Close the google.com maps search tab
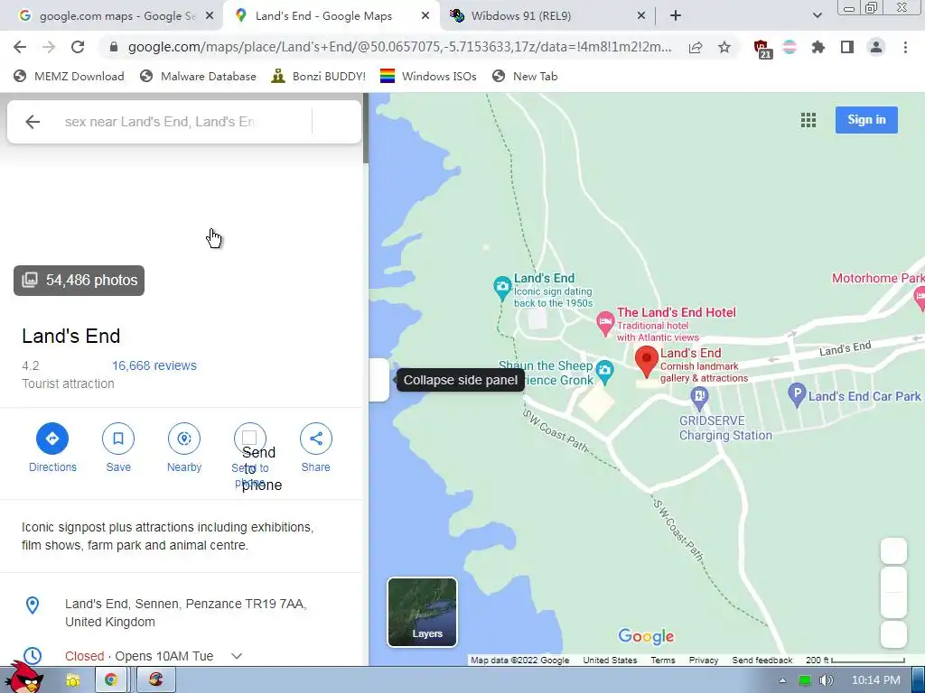 (210, 16)
